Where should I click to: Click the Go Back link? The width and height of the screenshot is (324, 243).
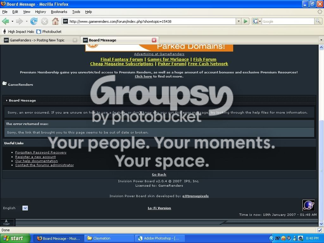click(x=159, y=174)
